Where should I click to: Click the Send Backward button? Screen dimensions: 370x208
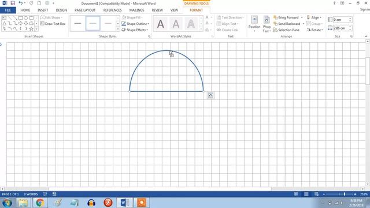[x=287, y=24]
